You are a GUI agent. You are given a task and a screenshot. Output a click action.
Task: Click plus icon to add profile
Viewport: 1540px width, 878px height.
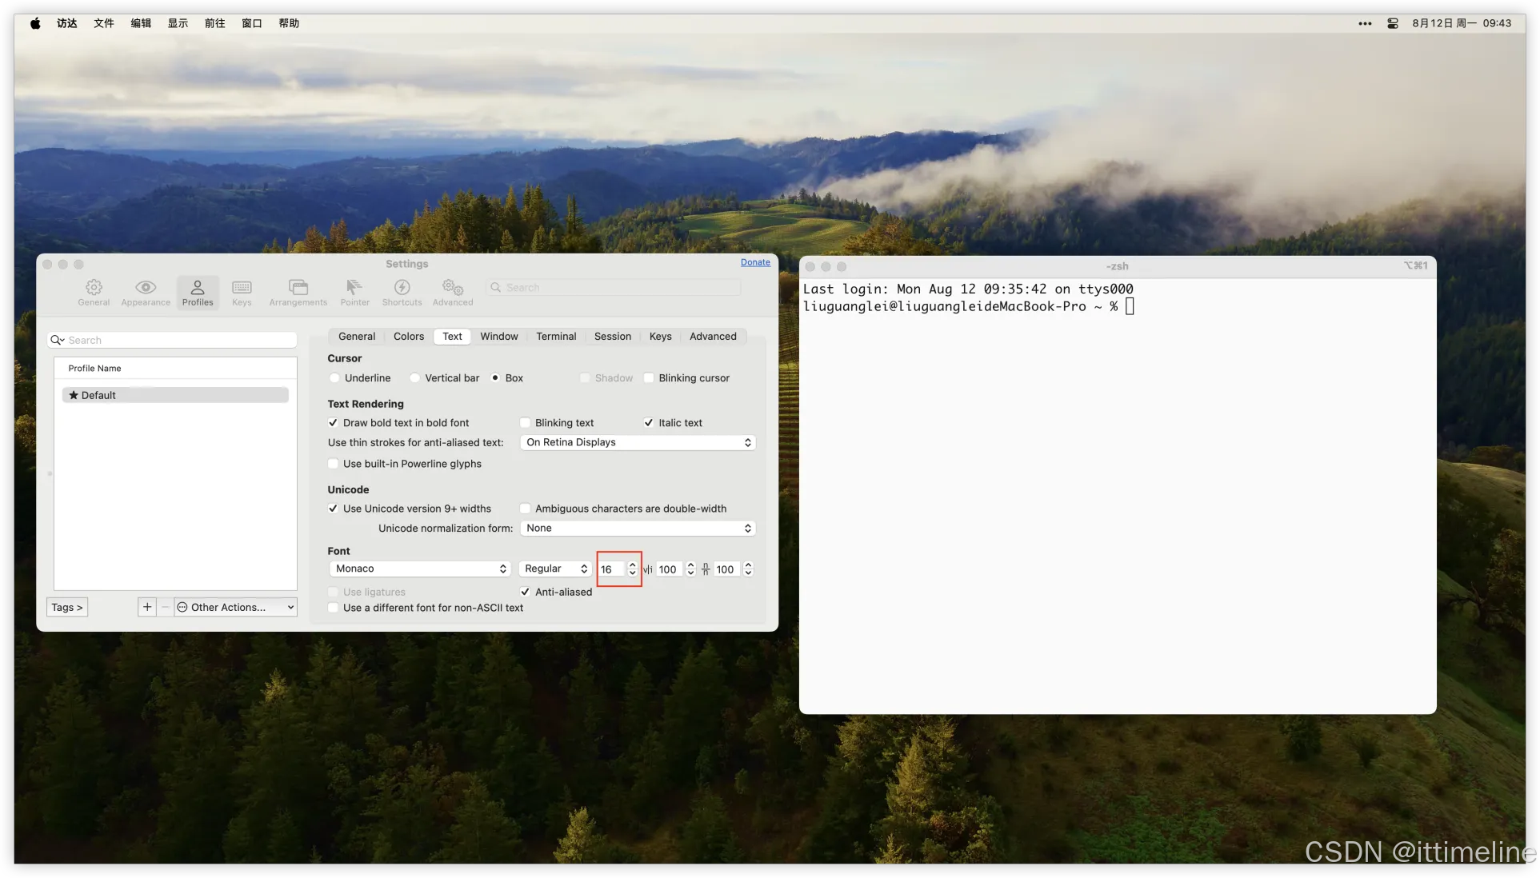click(x=147, y=607)
